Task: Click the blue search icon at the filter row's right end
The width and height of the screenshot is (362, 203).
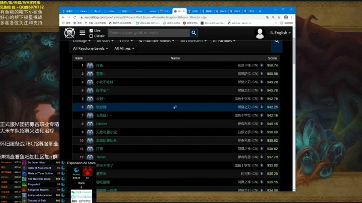Action: 277,41
